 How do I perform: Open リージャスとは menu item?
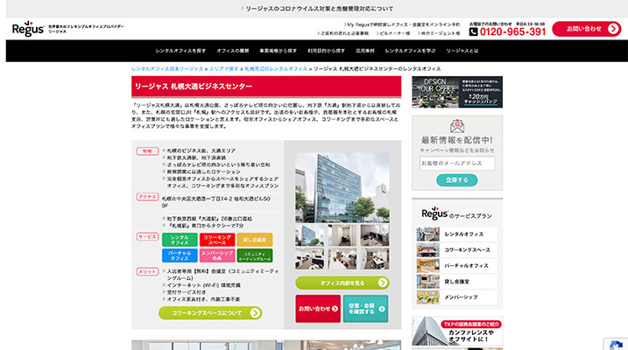[x=462, y=51]
